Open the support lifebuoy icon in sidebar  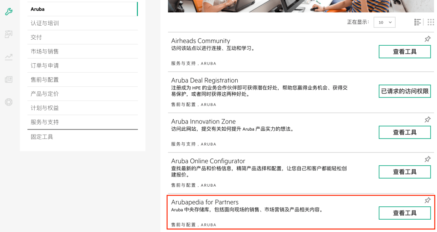(x=9, y=102)
